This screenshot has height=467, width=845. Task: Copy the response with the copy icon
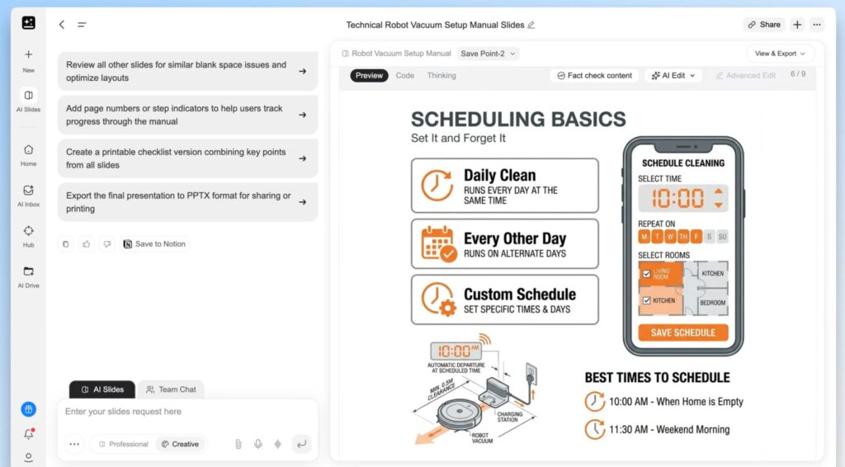coord(66,244)
